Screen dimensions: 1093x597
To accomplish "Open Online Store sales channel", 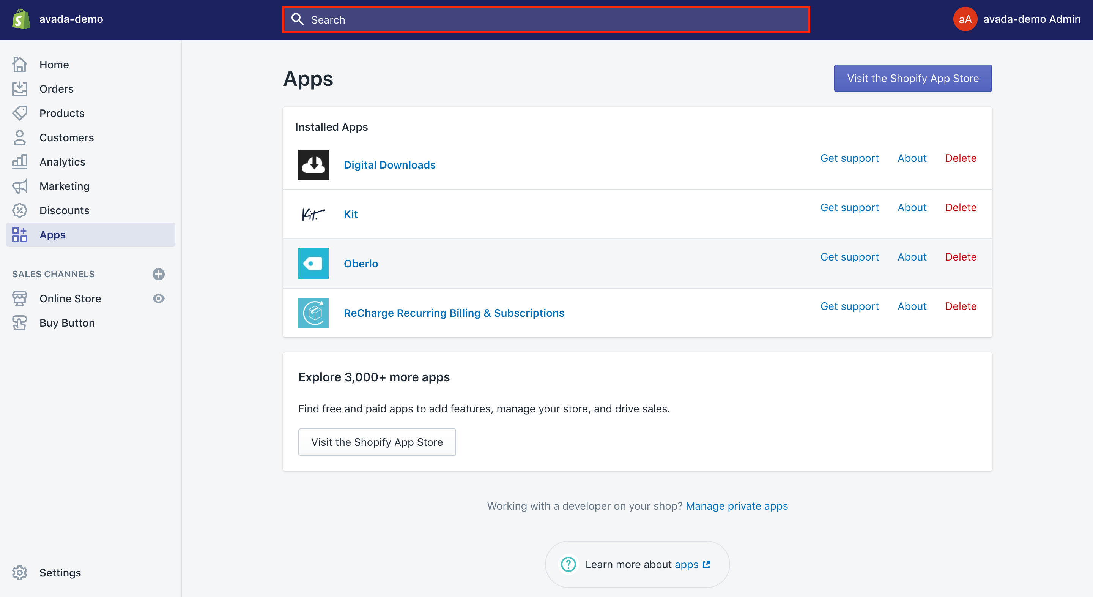I will [70, 298].
